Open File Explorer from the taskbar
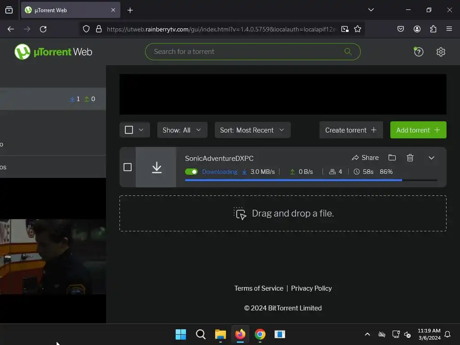Image resolution: width=460 pixels, height=345 pixels. click(220, 334)
